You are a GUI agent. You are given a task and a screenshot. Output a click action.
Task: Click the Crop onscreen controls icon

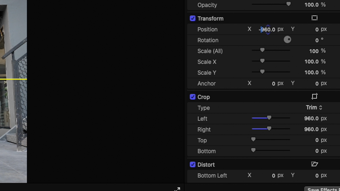[314, 97]
